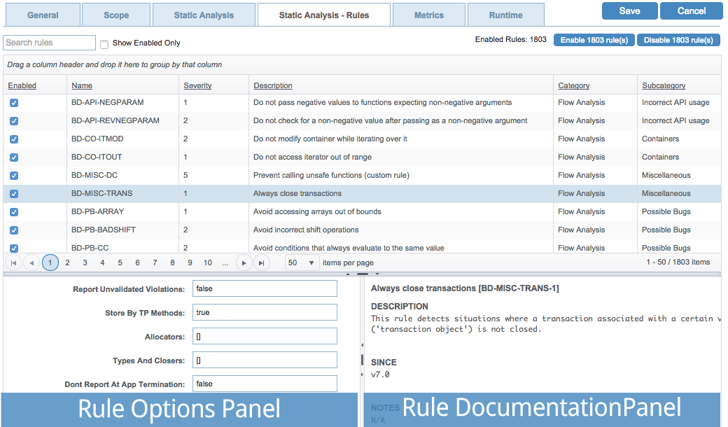Toggle BD-MISC-DC enabled checkbox
Viewport: 728px width, 427px height.
tap(14, 176)
